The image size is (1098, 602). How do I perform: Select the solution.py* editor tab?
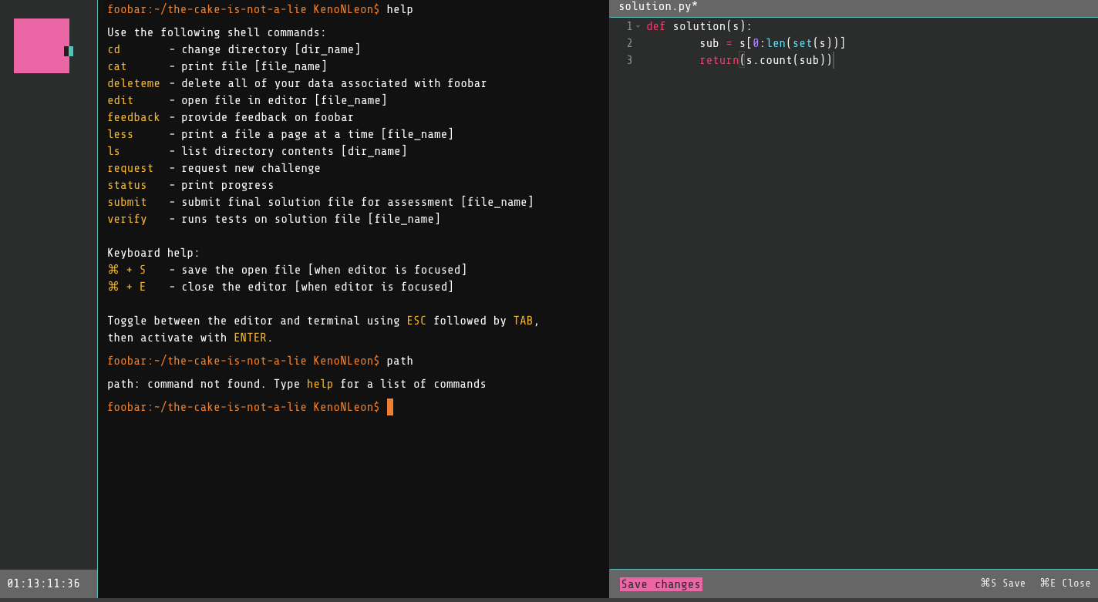coord(658,7)
